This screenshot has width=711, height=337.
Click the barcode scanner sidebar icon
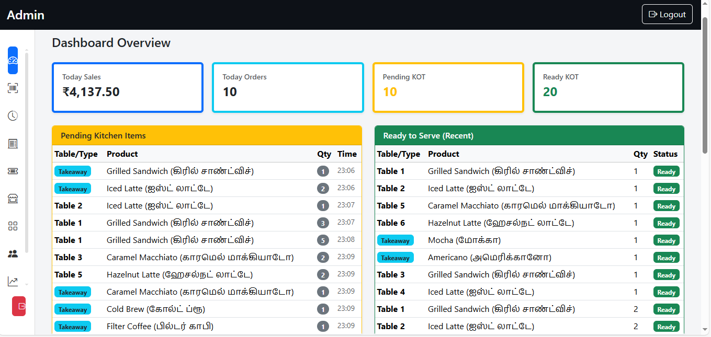point(13,88)
